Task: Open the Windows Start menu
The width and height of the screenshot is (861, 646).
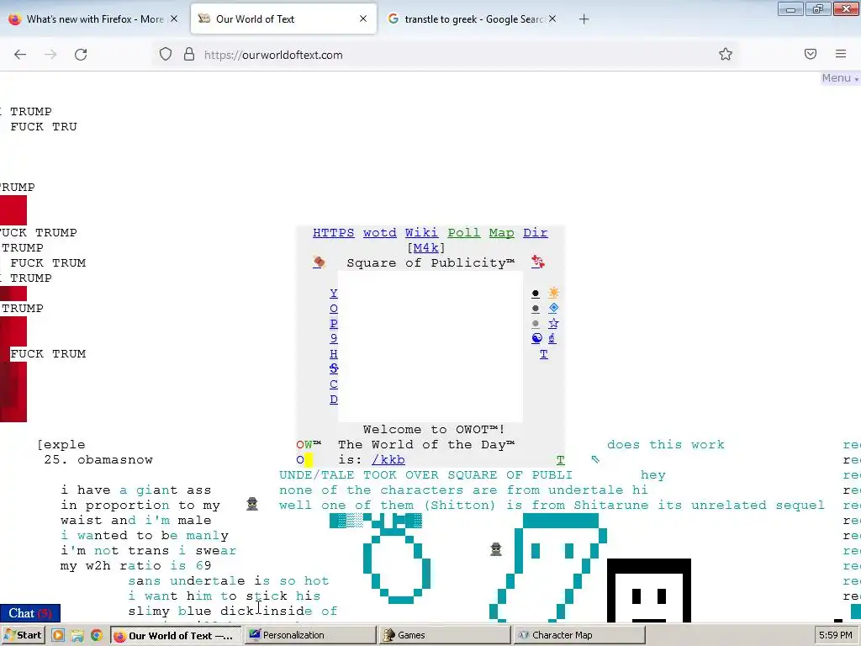Action: point(23,635)
